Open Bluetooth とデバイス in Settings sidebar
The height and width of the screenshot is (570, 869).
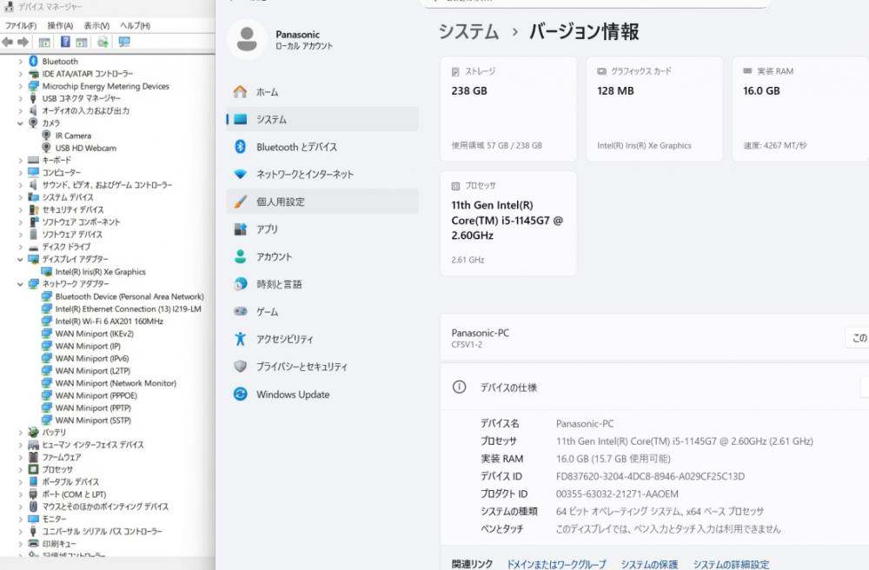296,147
